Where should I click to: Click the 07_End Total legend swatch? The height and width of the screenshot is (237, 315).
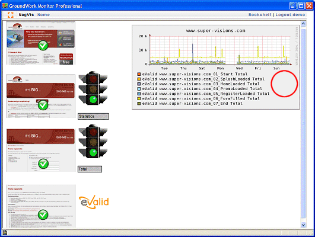(x=139, y=104)
